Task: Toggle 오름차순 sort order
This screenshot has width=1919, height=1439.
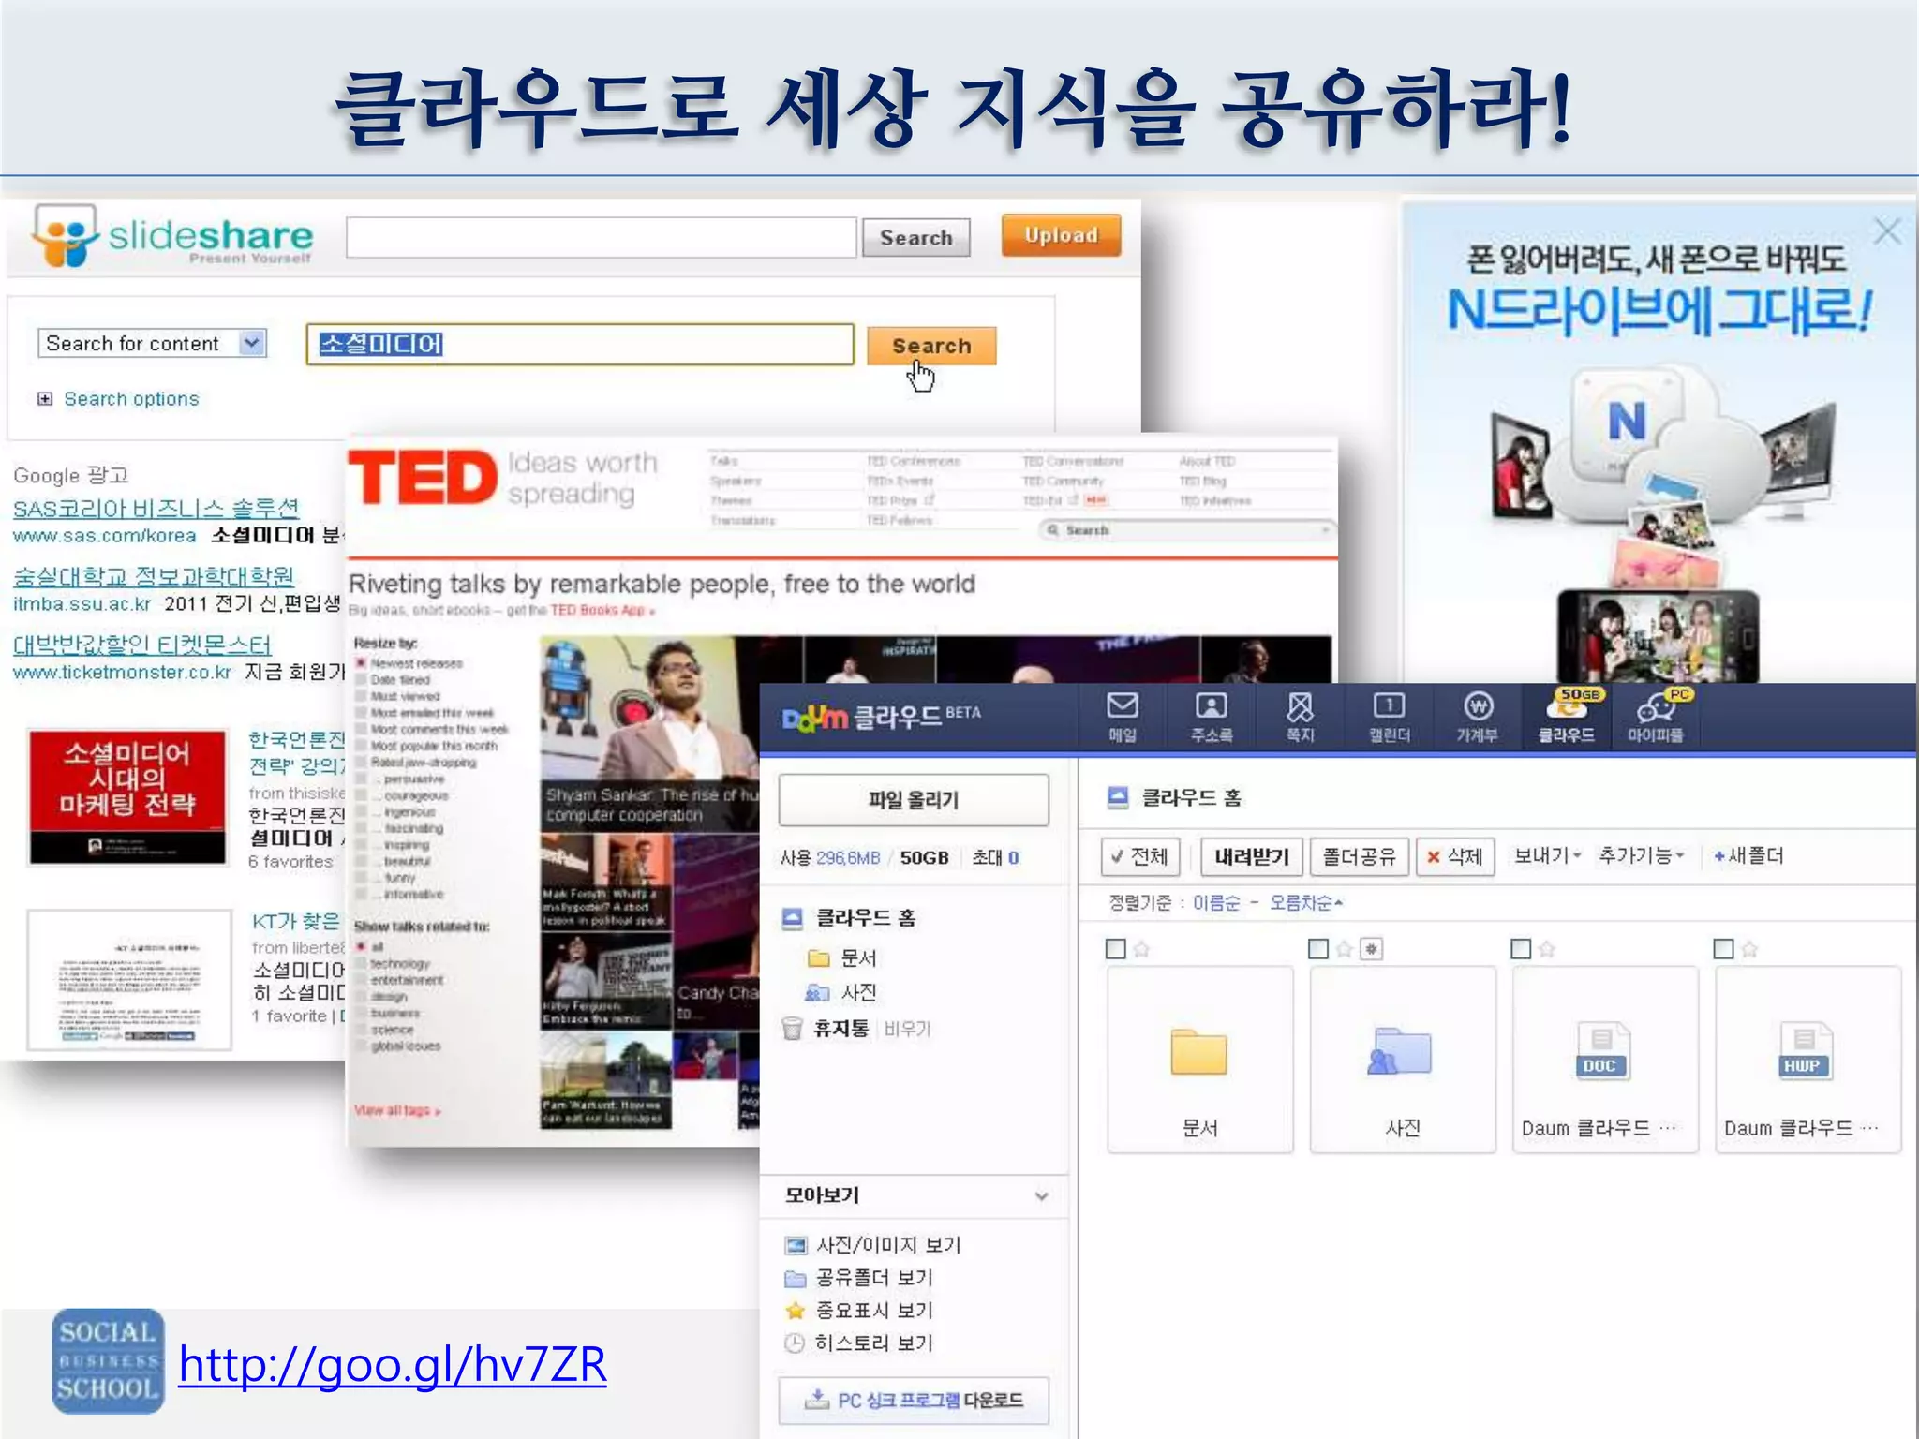Action: 1306,902
